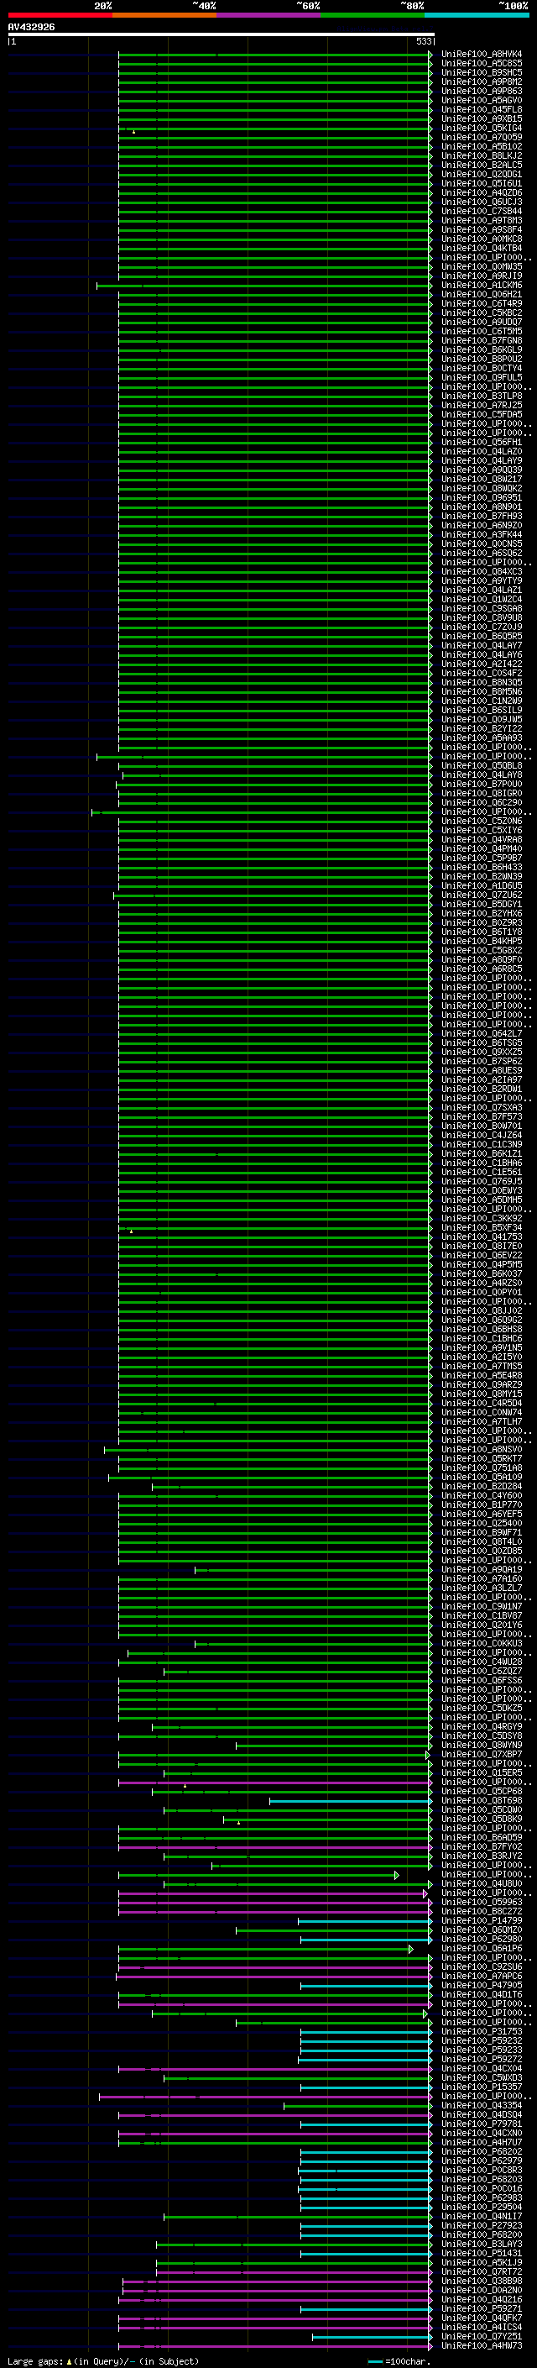Click the arrowhead ending the Q6A1P6 alignment bar
The width and height of the screenshot is (537, 2368).
coord(411,1948)
